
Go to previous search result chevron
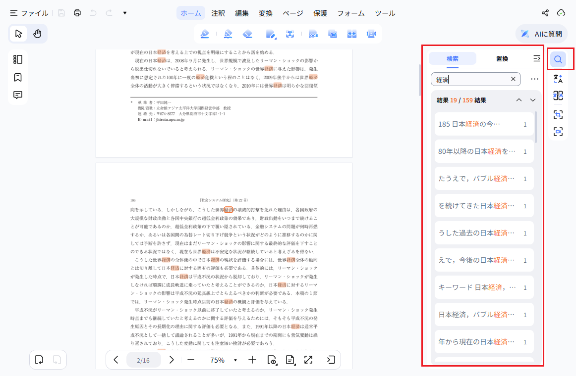518,100
